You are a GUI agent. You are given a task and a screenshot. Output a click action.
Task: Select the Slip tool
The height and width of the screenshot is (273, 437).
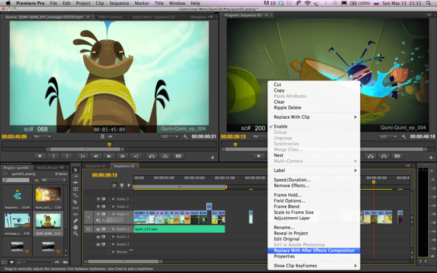[76, 208]
